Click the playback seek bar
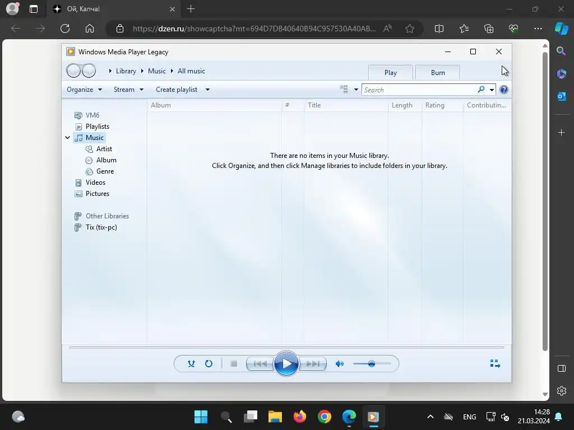574x430 pixels. pos(286,347)
